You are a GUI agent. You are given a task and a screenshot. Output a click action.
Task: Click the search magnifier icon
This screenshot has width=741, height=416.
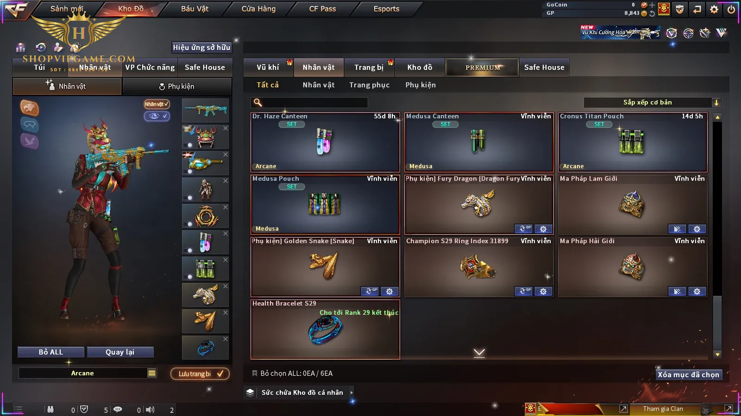pos(258,103)
